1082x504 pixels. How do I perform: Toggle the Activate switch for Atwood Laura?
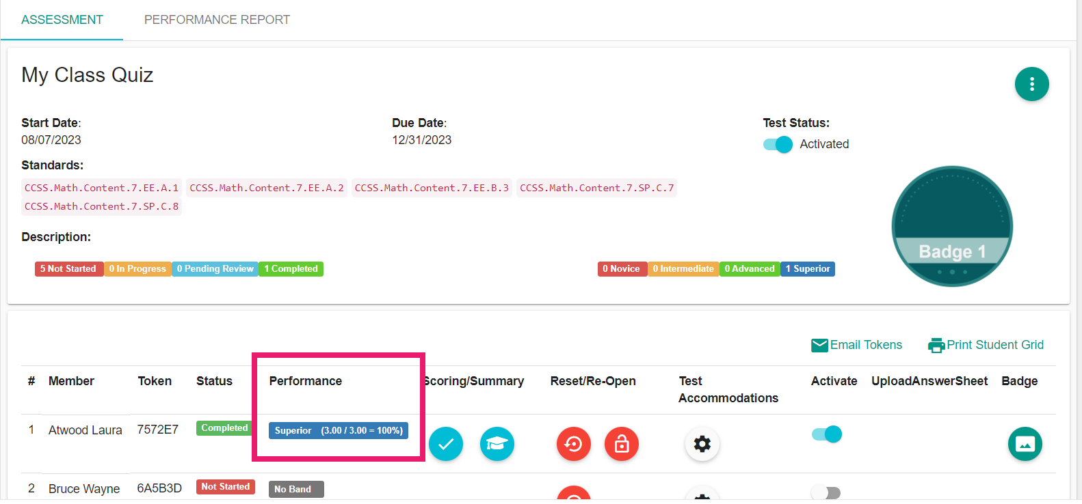pos(827,434)
